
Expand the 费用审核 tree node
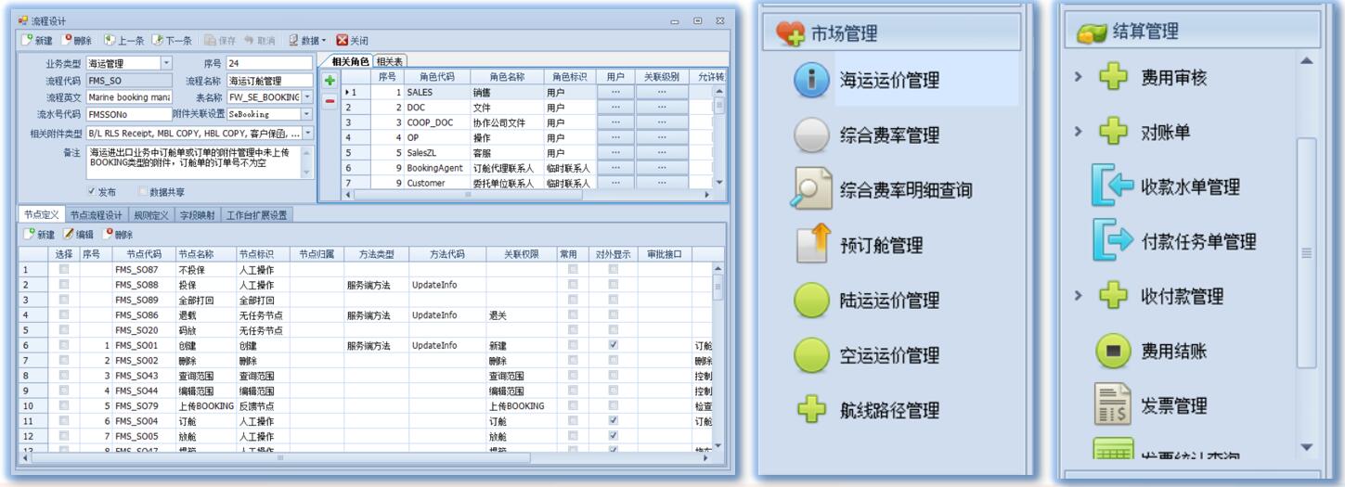[x=1078, y=78]
